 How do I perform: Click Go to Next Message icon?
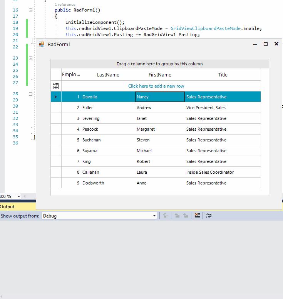(x=185, y=216)
